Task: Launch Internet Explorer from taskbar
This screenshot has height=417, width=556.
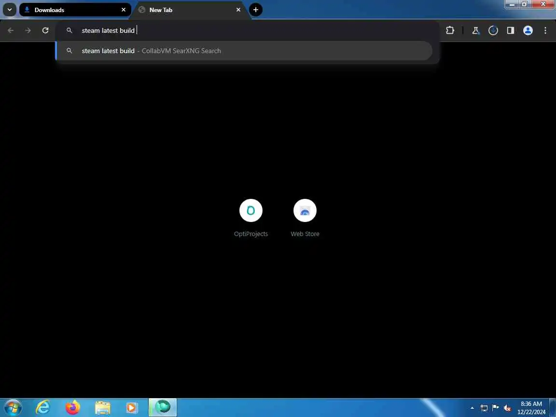Action: 43,407
